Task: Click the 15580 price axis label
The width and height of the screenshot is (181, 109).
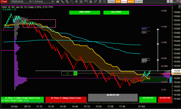Action: [177, 12]
